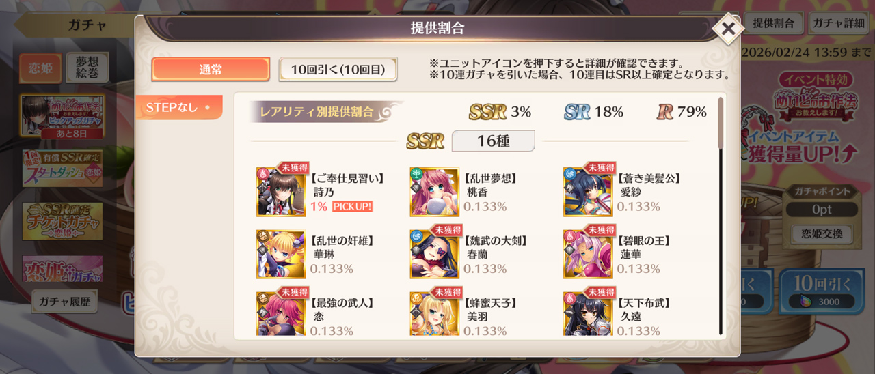Open 詩乃 unit icon details

281,192
